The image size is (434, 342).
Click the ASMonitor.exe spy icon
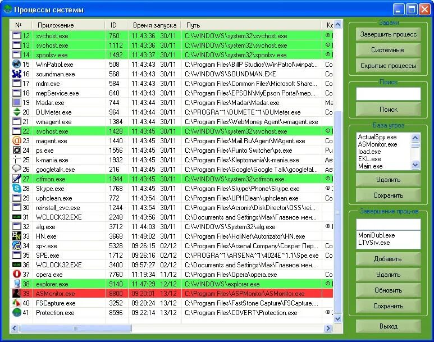(x=17, y=294)
